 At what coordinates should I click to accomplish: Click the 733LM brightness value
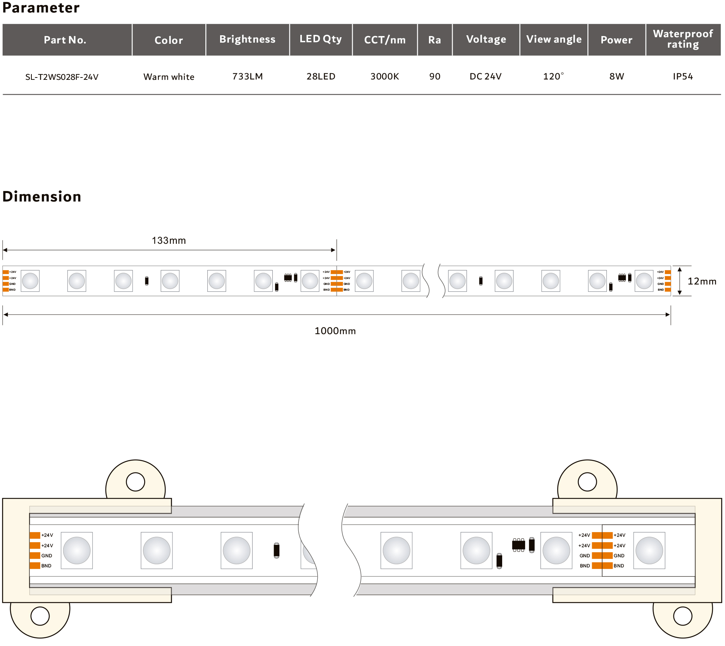tap(247, 76)
